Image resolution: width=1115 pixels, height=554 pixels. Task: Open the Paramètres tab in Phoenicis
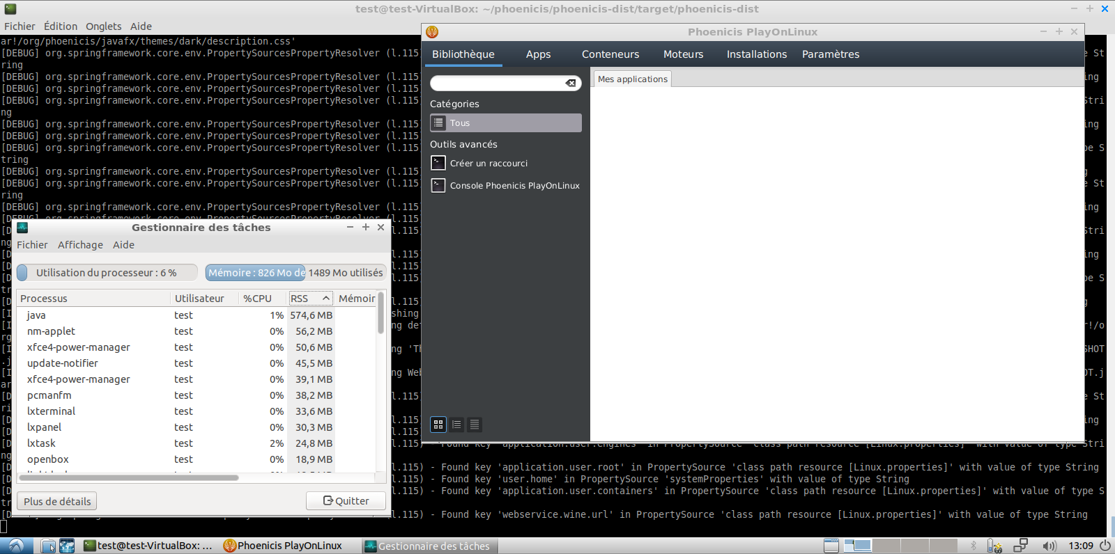[x=831, y=54]
